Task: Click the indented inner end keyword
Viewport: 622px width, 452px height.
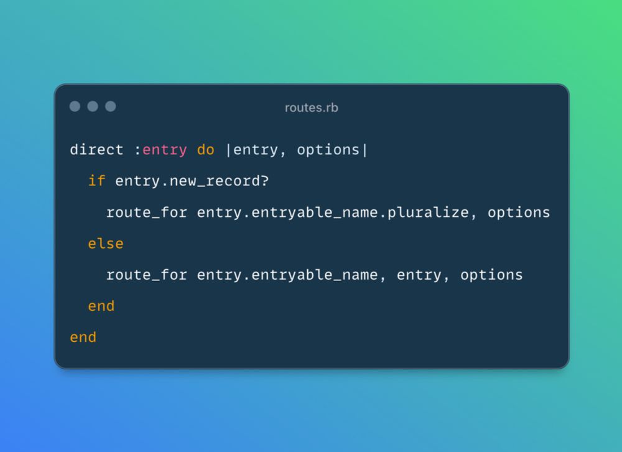Action: point(101,306)
